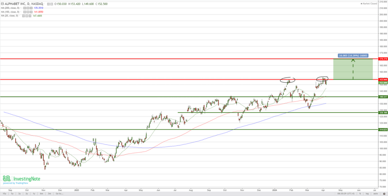Click the MA 200 value 135.3510

tap(38, 8)
